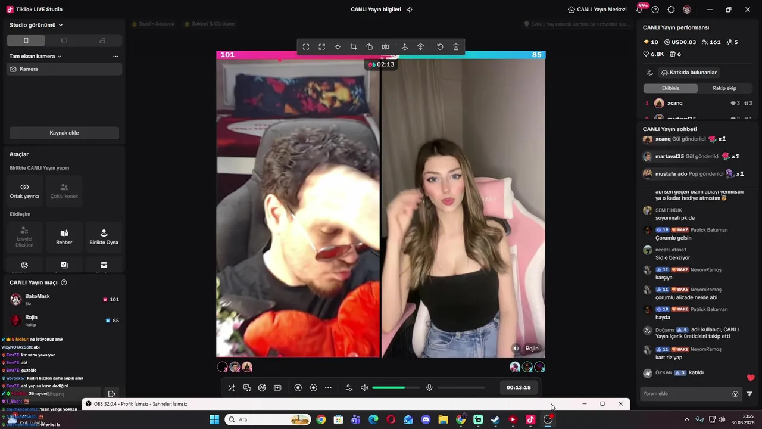Select landscape layout view

pyautogui.click(x=64, y=41)
